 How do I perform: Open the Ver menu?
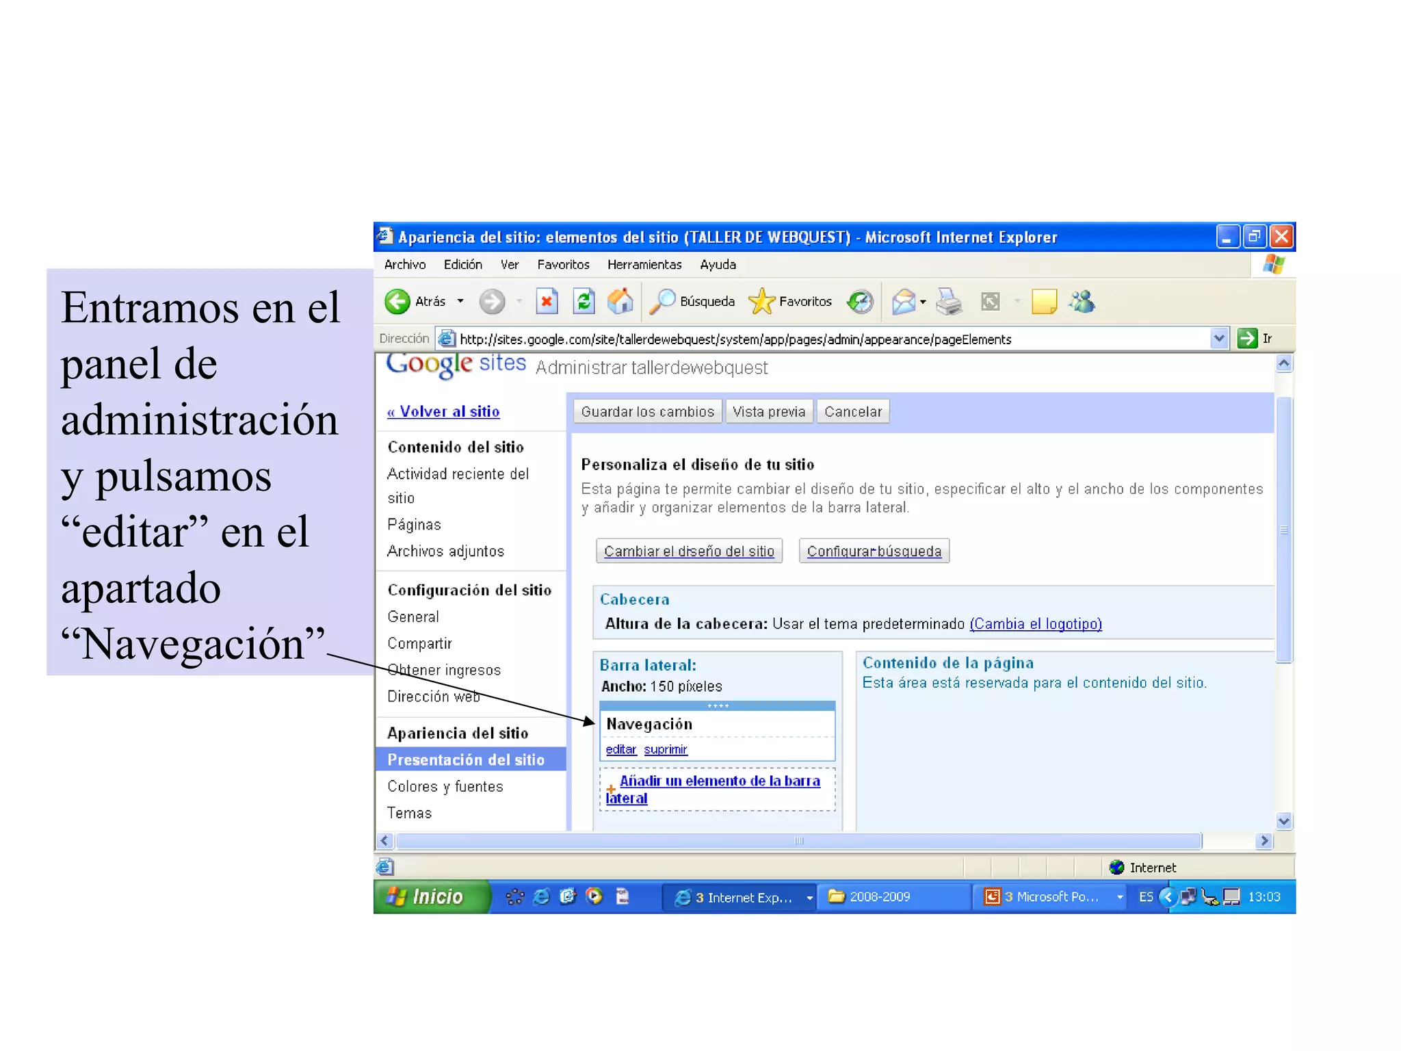coord(510,265)
